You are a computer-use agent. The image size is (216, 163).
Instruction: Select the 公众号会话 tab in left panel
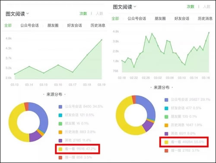[29, 26]
